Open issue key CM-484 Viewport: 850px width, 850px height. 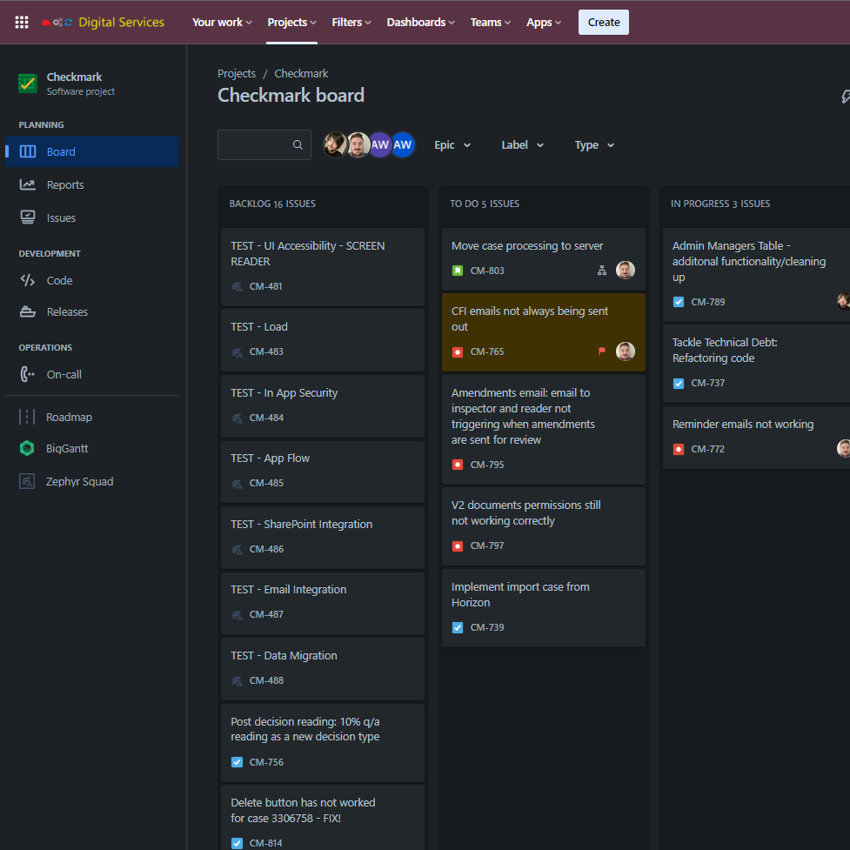(x=266, y=418)
